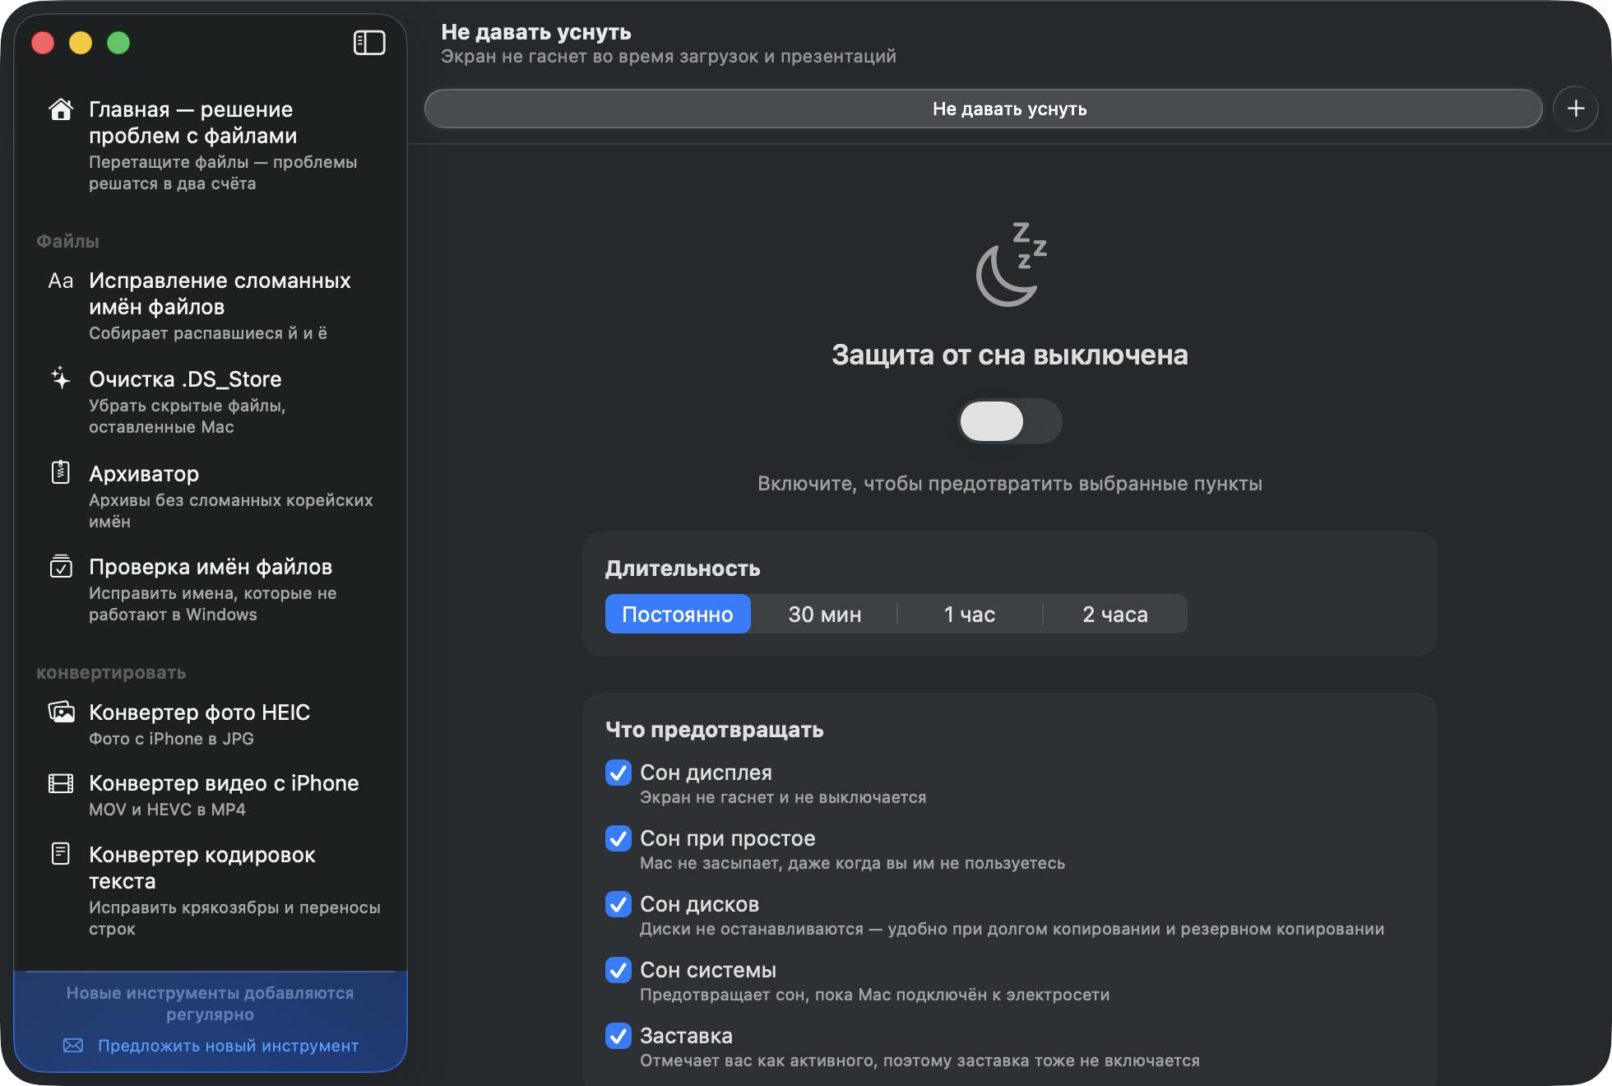Click the document icon for encoding converter

tap(61, 854)
